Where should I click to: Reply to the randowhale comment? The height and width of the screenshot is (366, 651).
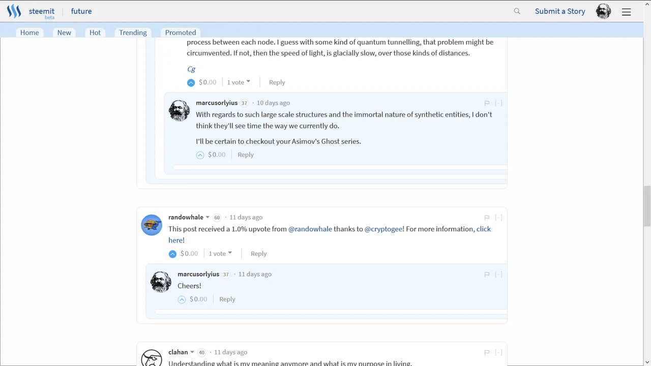[x=258, y=253]
